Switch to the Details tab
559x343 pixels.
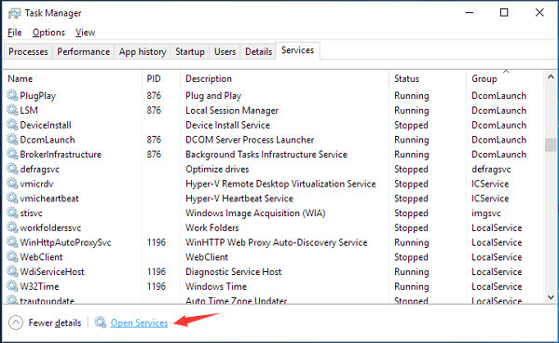click(258, 51)
